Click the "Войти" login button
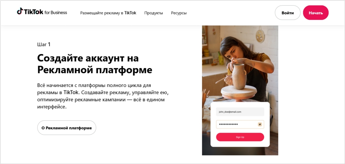This screenshot has height=164, width=345. 288,13
